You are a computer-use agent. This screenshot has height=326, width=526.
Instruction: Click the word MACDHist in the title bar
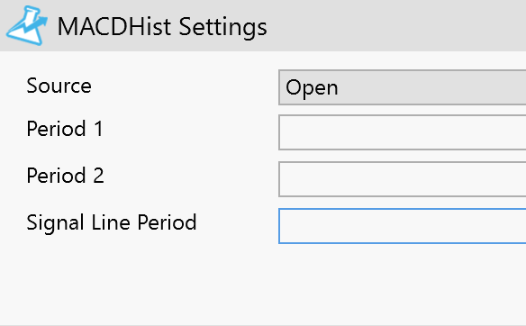tap(115, 27)
